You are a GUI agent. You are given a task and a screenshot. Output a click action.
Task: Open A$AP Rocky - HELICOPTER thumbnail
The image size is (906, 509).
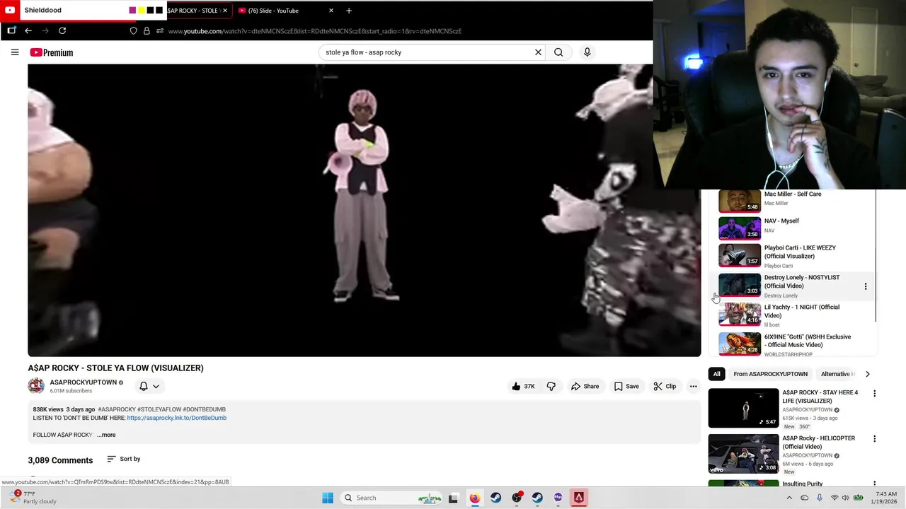pyautogui.click(x=743, y=454)
